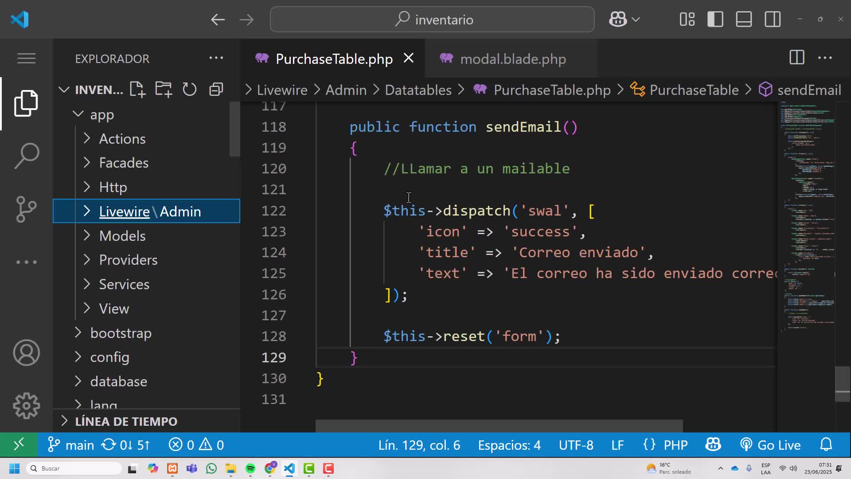Viewport: 851px width, 479px height.
Task: Close the PurchaseTable.php tab
Action: pos(409,58)
